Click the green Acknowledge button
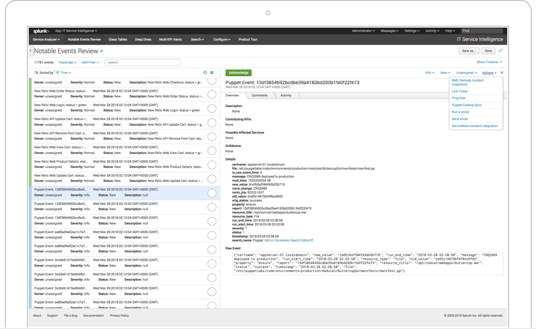This screenshot has height=329, width=536. [239, 73]
